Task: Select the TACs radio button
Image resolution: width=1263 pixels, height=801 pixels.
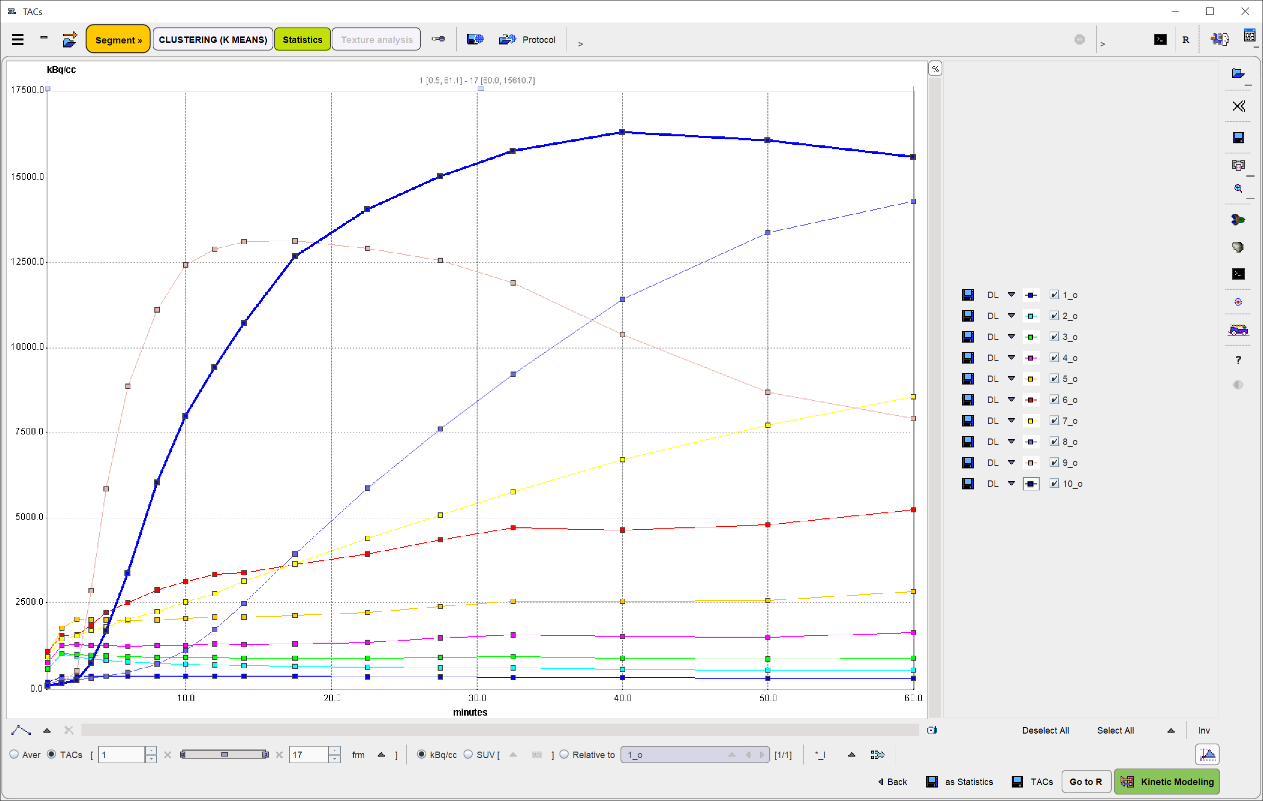Action: (51, 755)
